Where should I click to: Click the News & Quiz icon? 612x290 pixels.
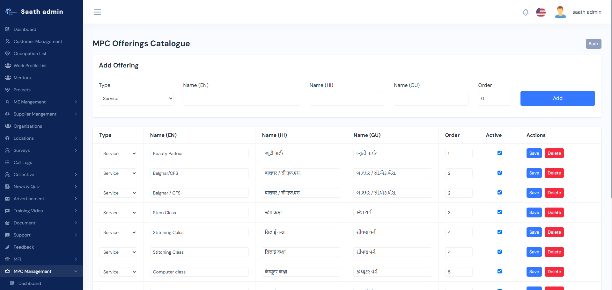(x=7, y=187)
